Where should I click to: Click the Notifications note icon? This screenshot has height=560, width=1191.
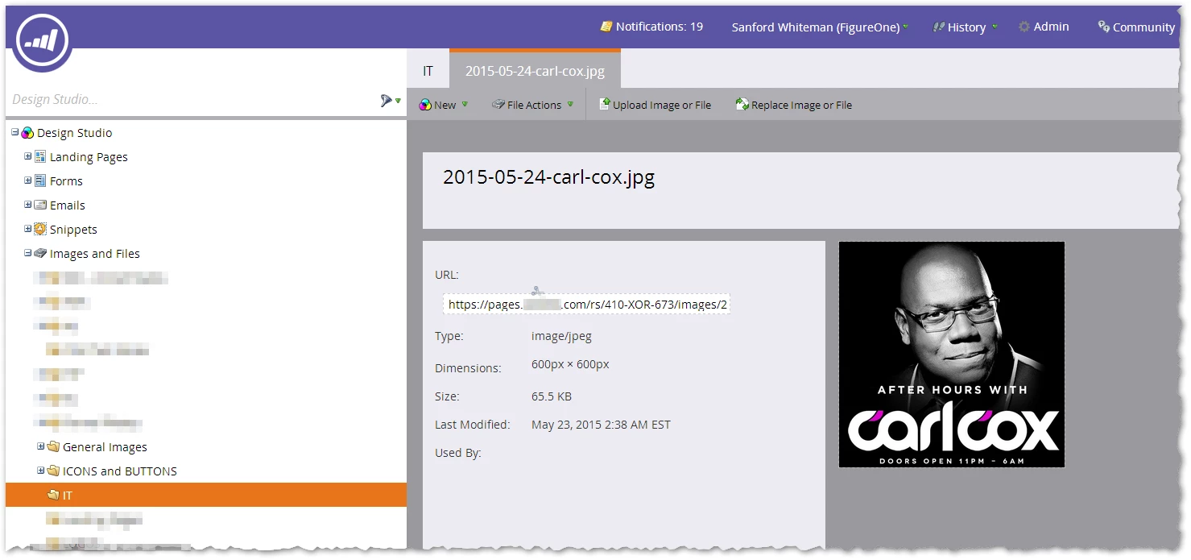point(606,27)
